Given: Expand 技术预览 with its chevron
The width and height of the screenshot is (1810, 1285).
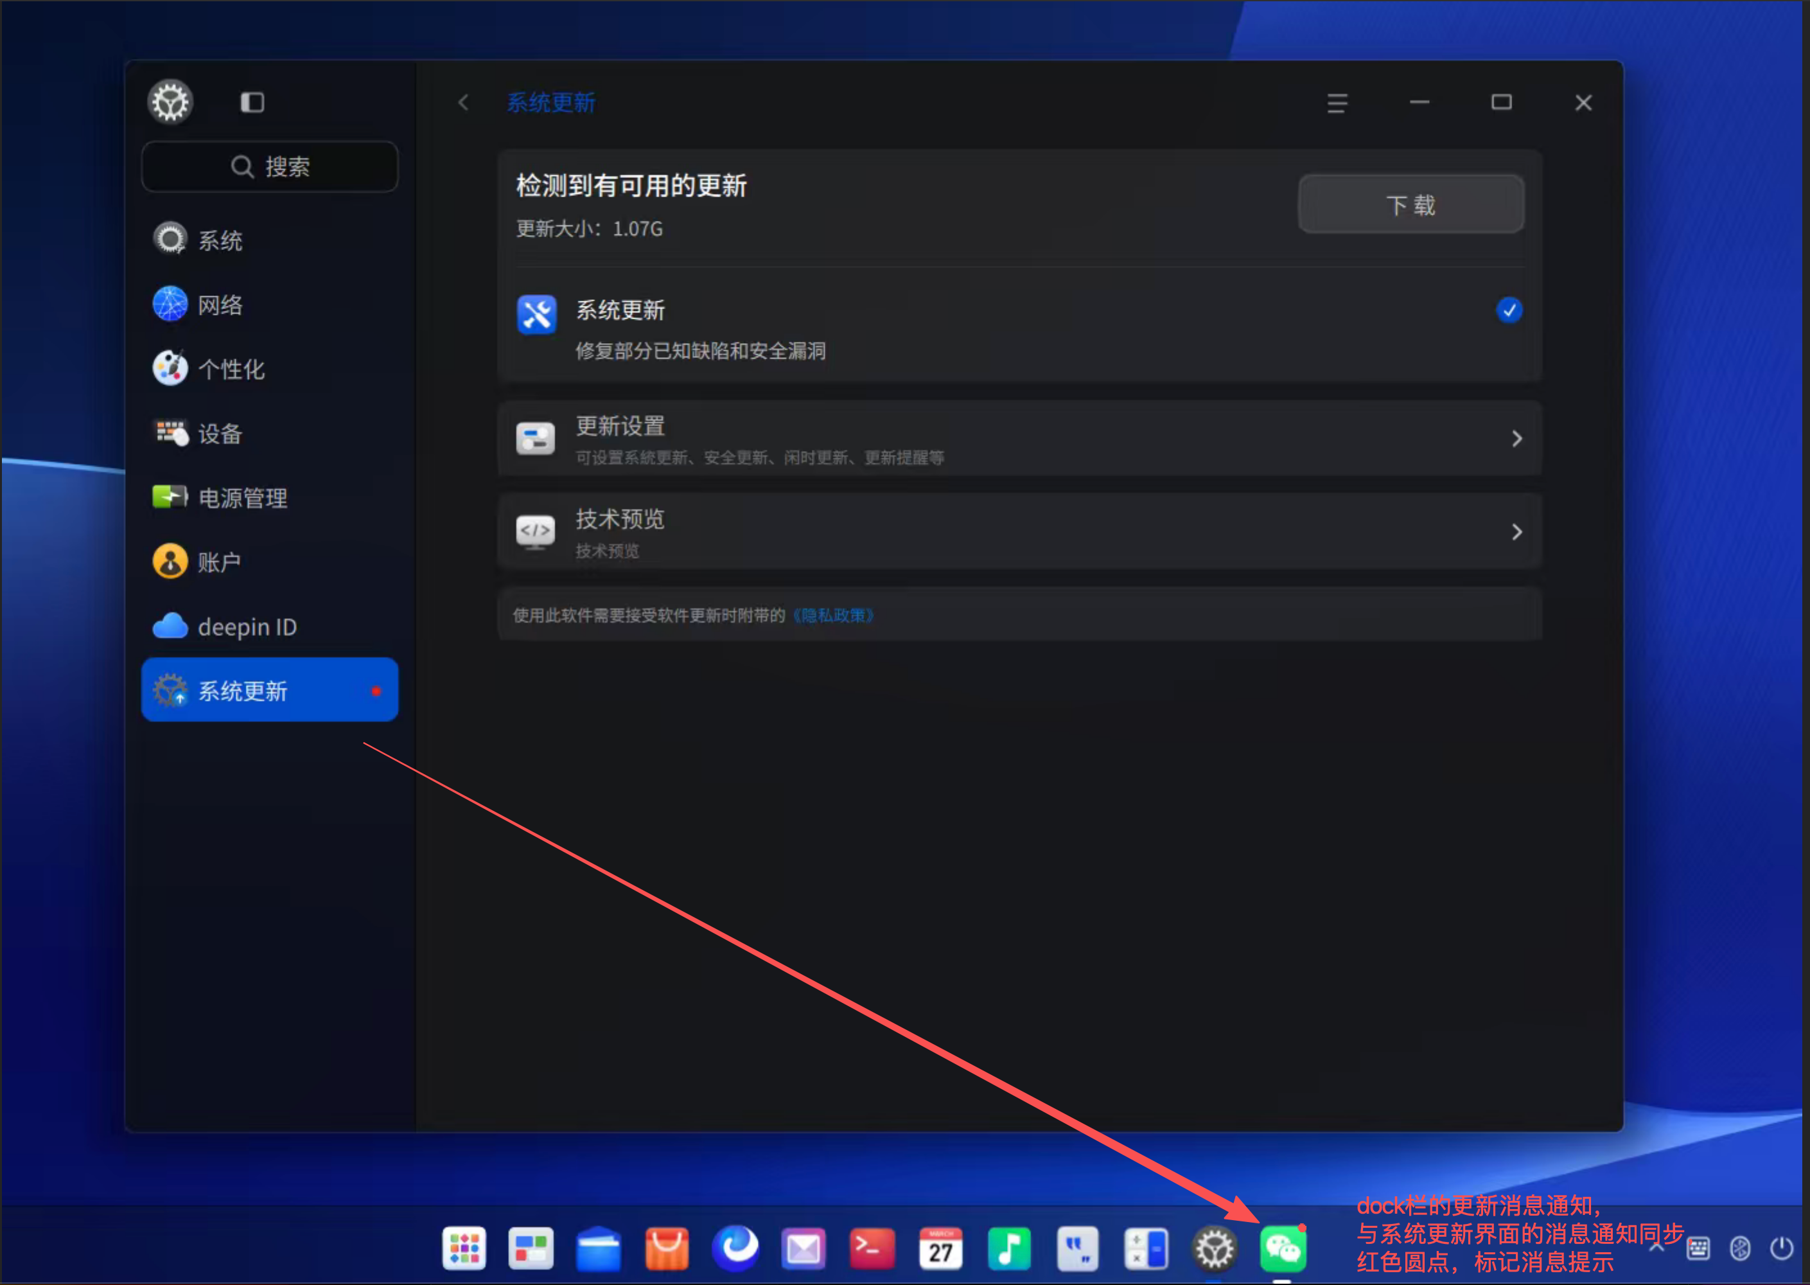Looking at the screenshot, I should click(1516, 532).
